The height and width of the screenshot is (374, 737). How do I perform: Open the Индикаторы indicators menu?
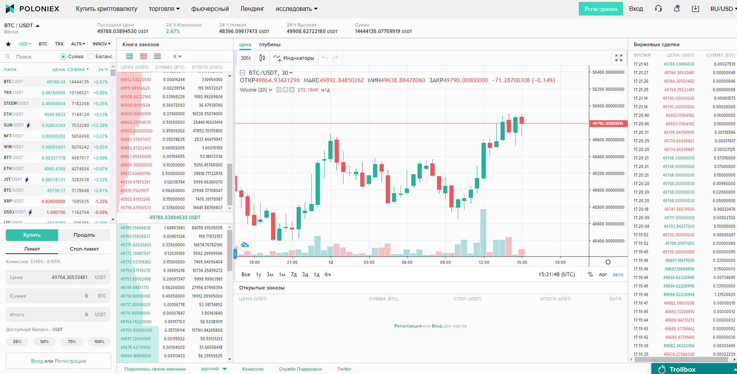click(x=293, y=58)
